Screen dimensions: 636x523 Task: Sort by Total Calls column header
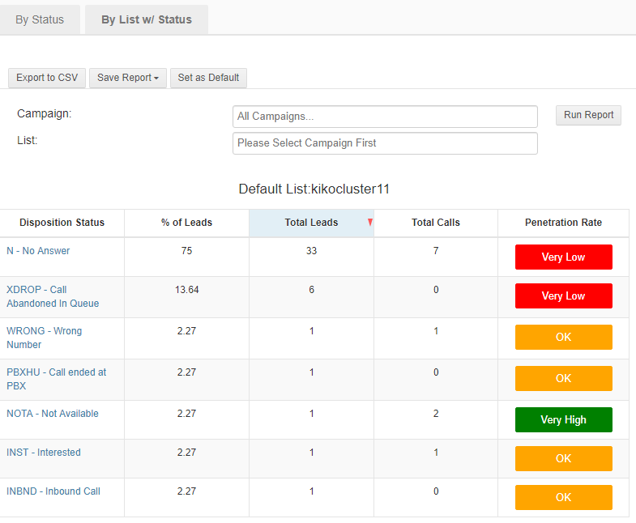pos(436,223)
